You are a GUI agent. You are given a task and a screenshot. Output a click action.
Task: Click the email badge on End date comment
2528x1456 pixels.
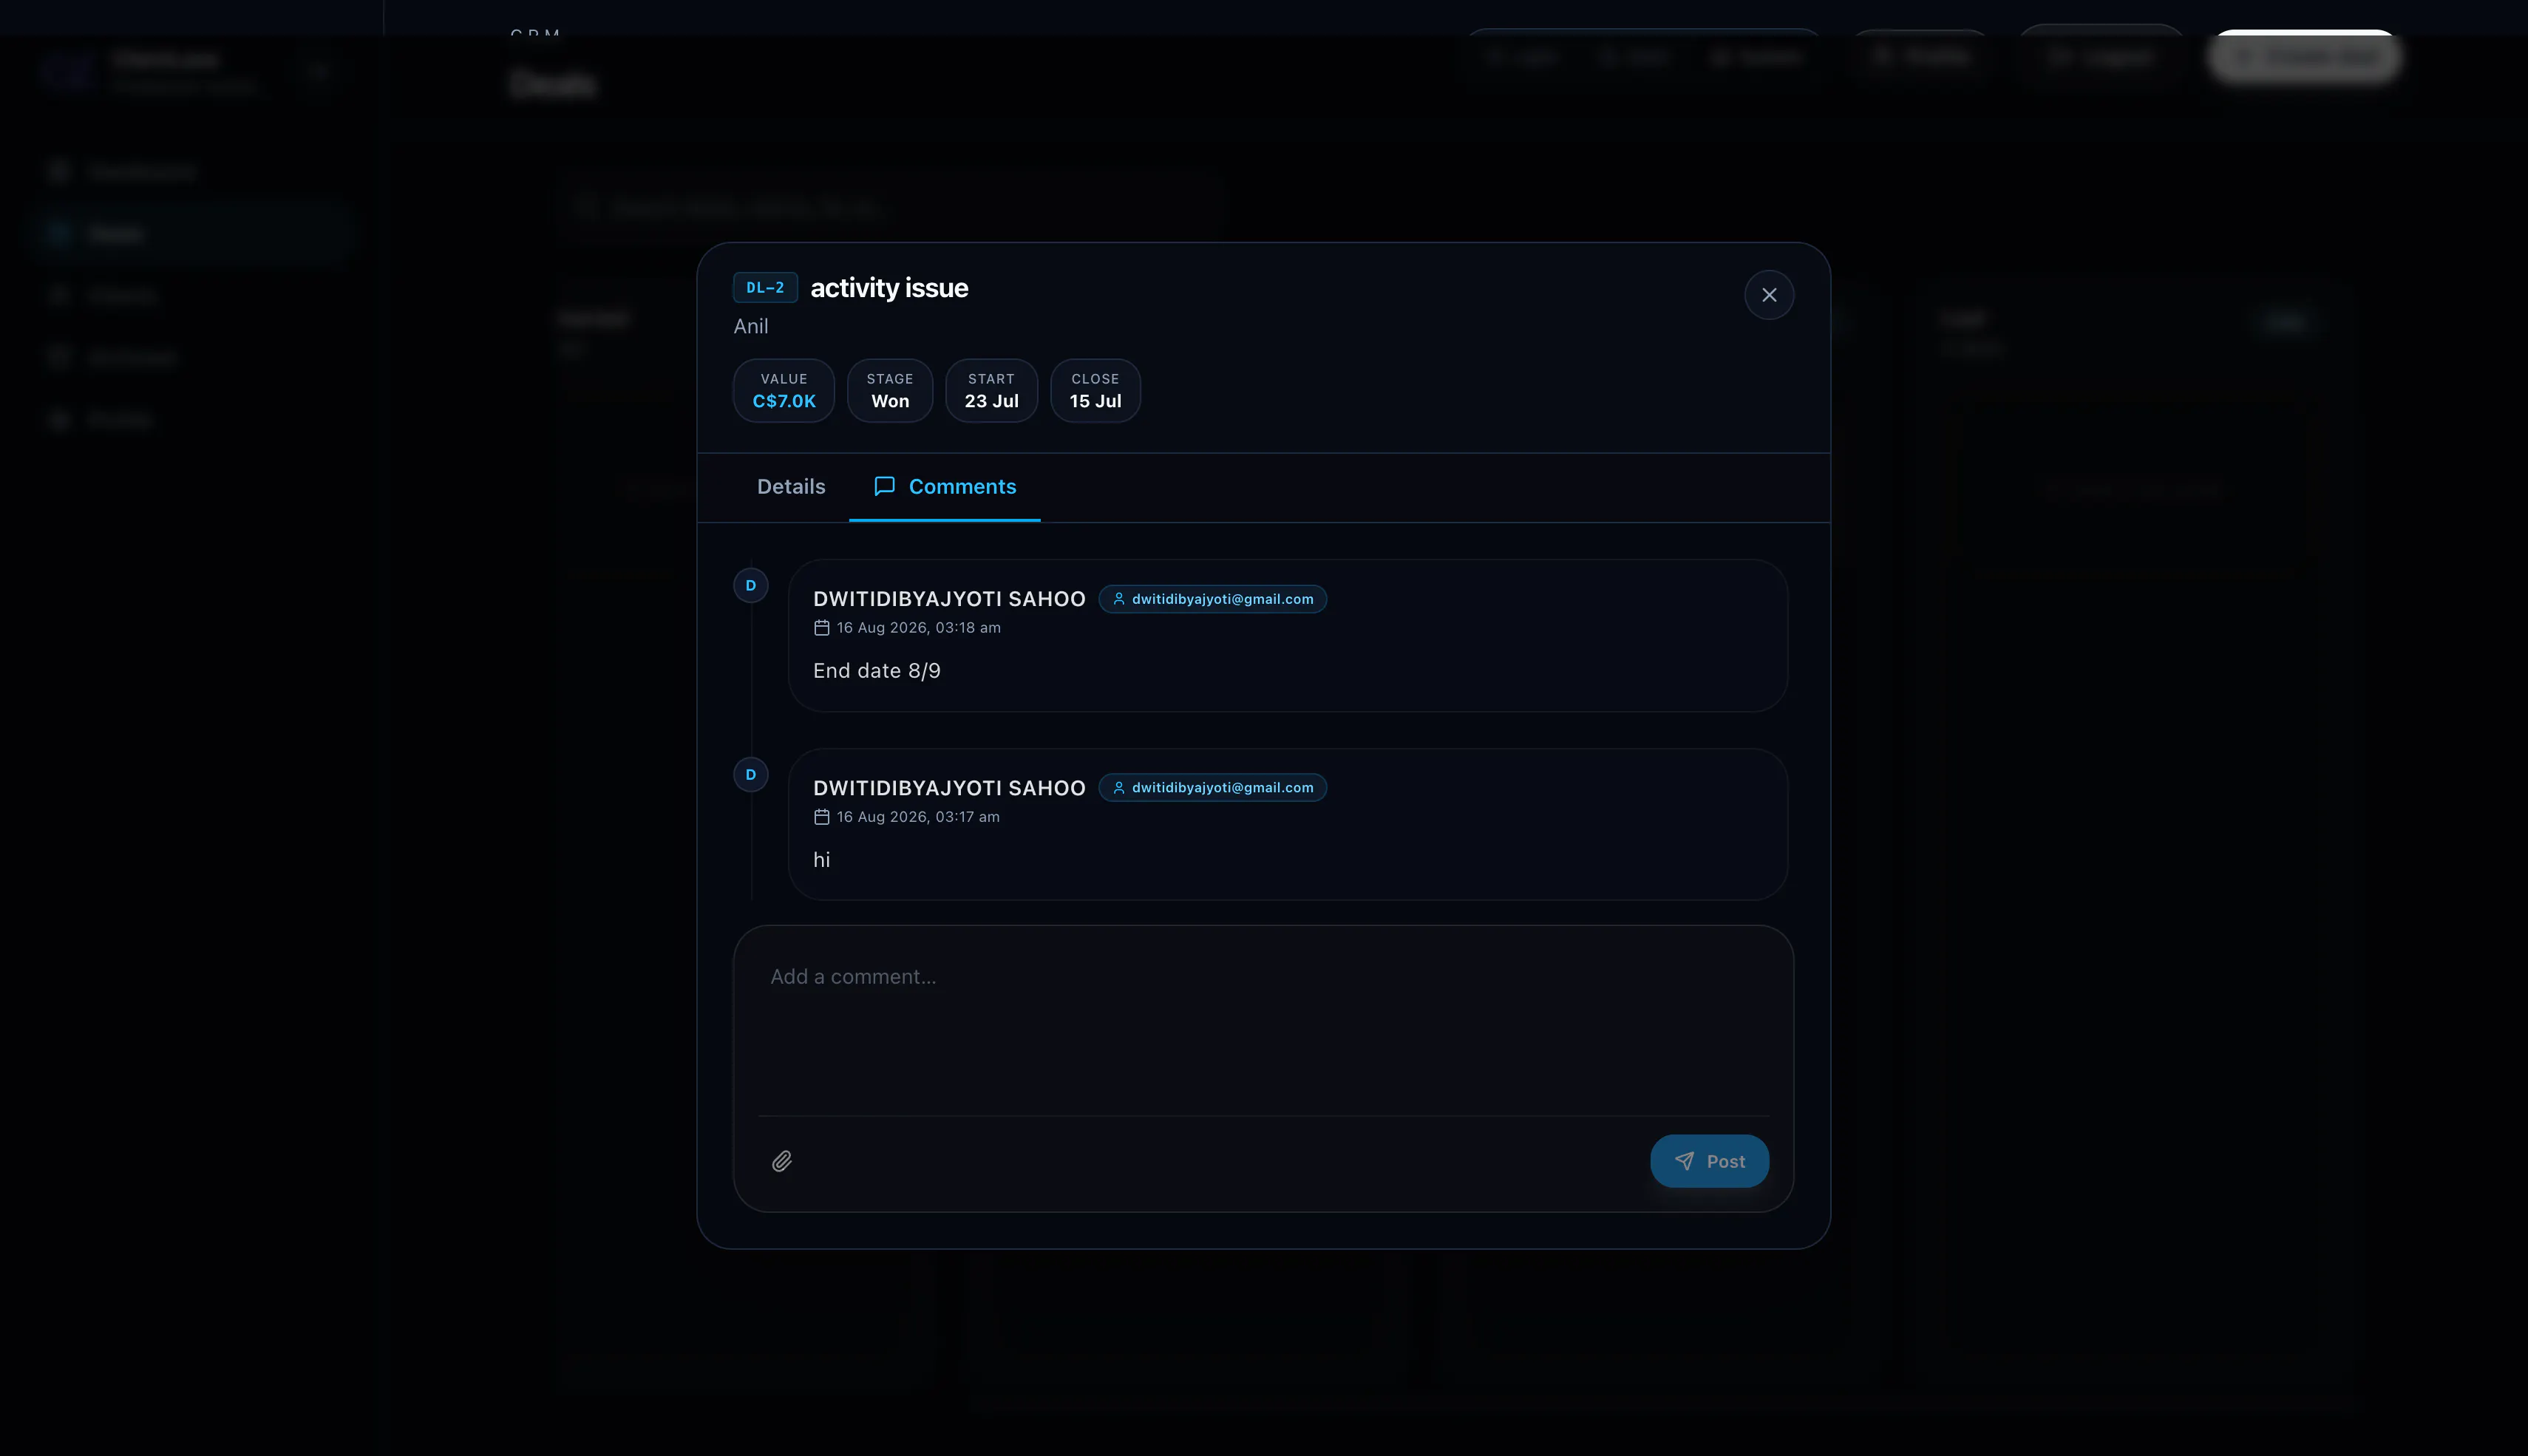1212,599
